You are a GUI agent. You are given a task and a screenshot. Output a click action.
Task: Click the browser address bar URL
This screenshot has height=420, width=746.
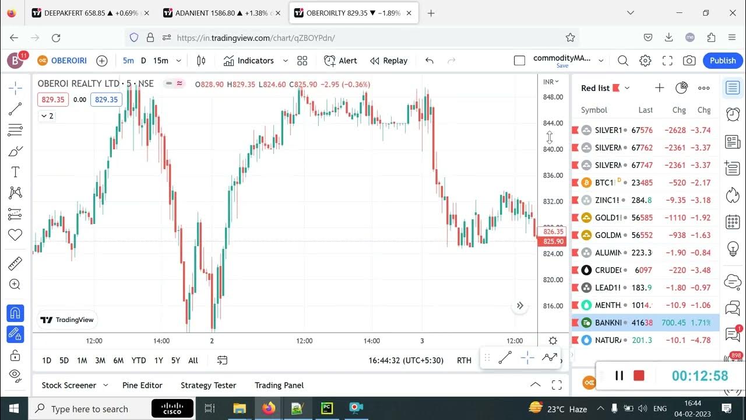(256, 37)
